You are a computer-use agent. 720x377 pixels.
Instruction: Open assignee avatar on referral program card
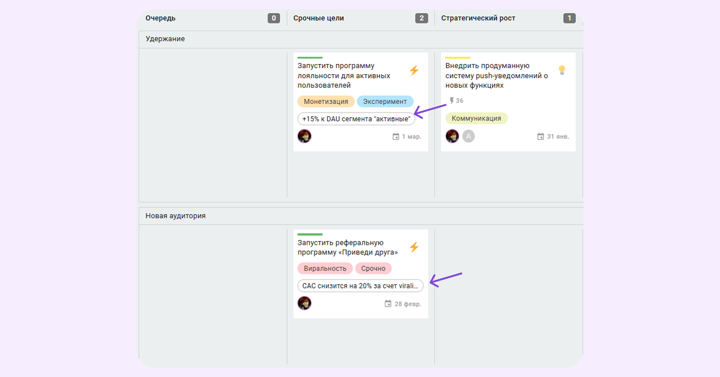pos(304,303)
